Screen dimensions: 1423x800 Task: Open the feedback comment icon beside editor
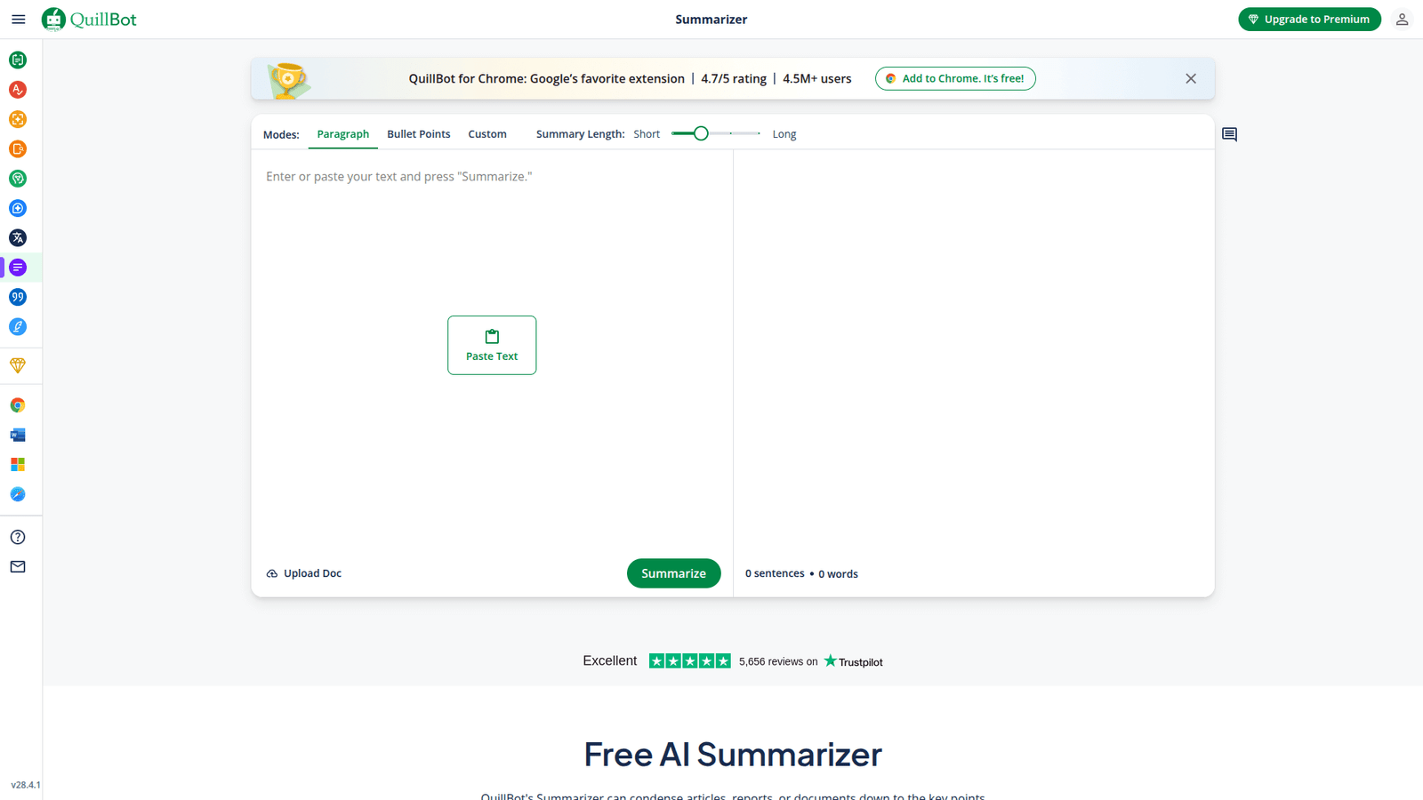coord(1229,134)
